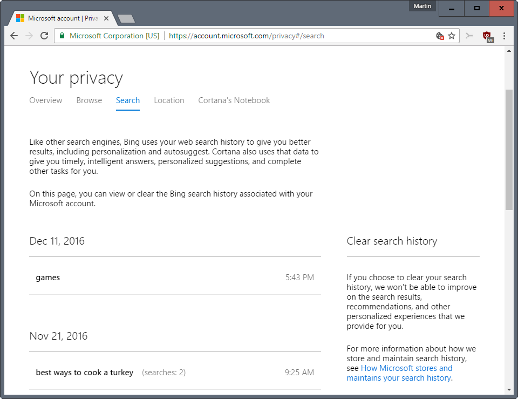Select the Search privacy tab
Image resolution: width=518 pixels, height=399 pixels.
[x=128, y=100]
